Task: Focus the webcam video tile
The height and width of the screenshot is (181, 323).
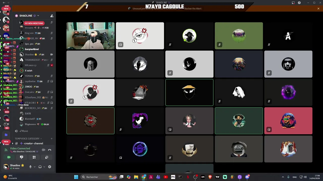Action: pos(90,36)
